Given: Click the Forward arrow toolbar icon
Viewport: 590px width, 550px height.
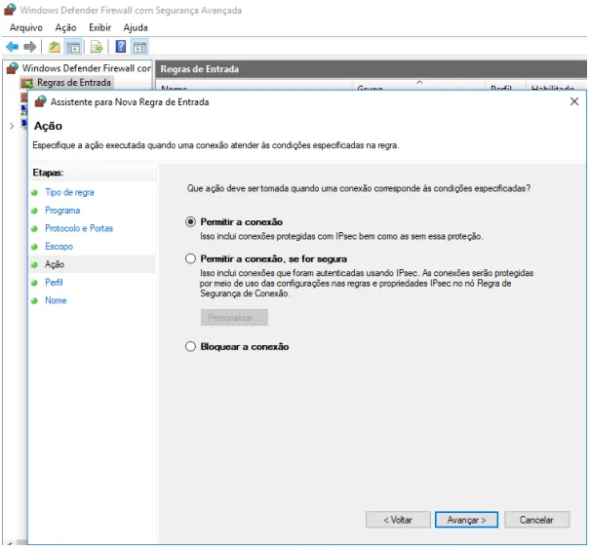Looking at the screenshot, I should (x=29, y=47).
